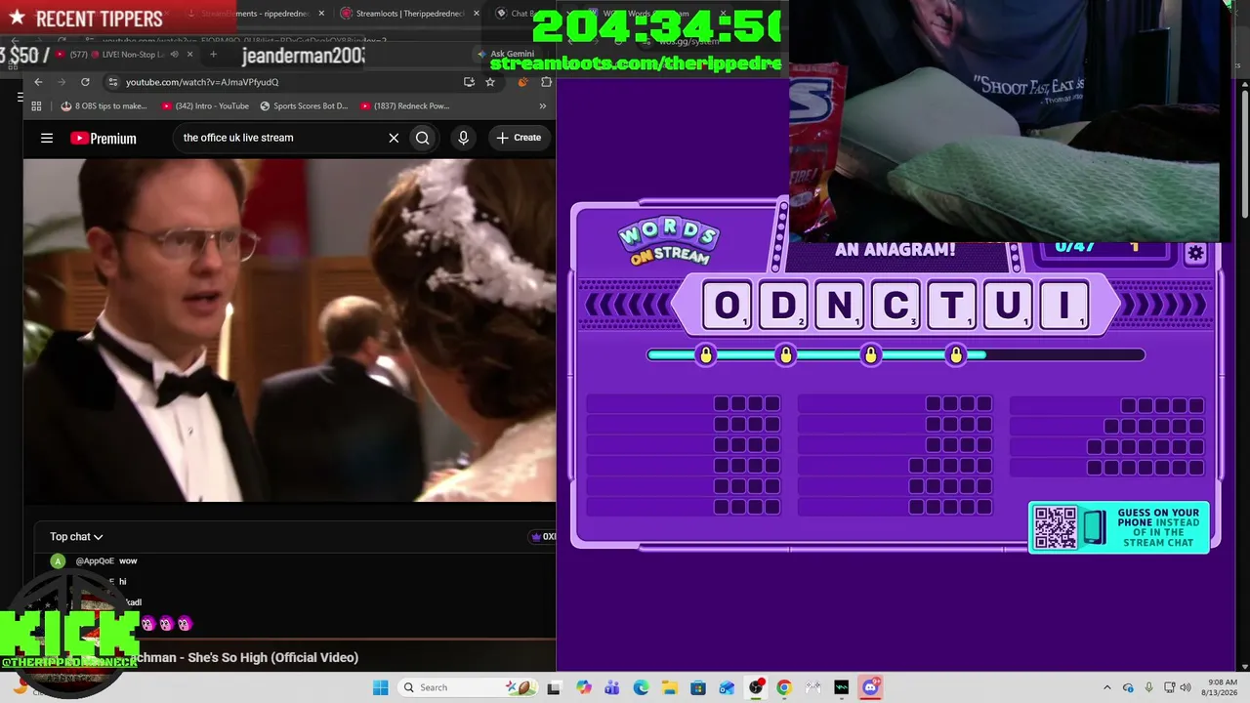Click the youtube.com address bar URL

(x=202, y=82)
